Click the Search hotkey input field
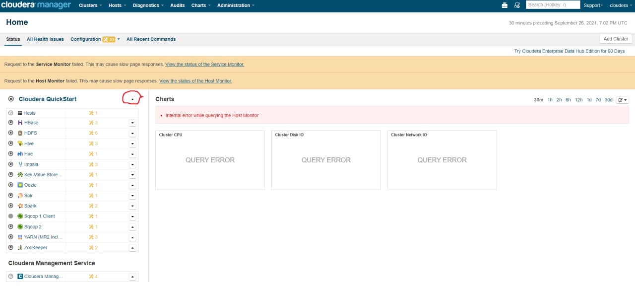This screenshot has width=635, height=287. pyautogui.click(x=553, y=5)
